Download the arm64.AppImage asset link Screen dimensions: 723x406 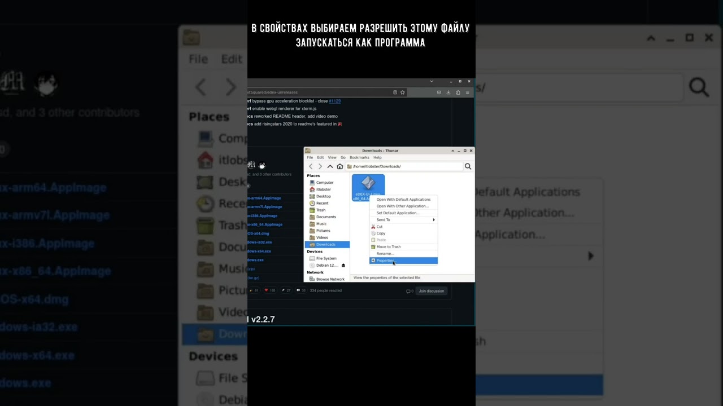click(264, 198)
